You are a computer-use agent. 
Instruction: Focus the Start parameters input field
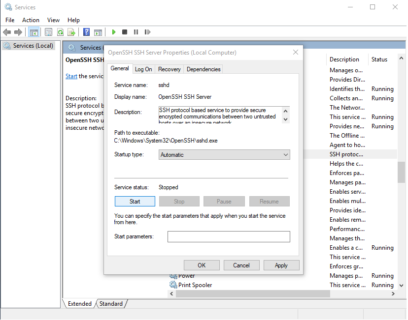(229, 237)
